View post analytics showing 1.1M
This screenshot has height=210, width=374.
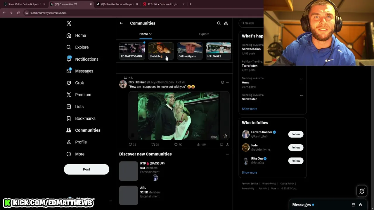click(x=202, y=145)
